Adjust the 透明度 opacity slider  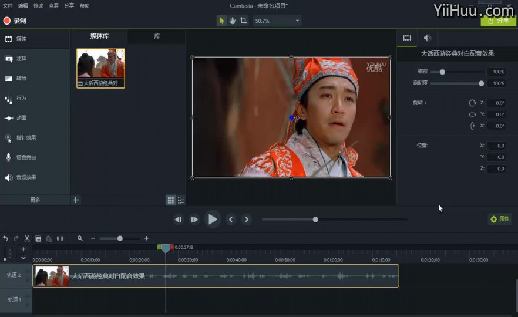point(482,83)
